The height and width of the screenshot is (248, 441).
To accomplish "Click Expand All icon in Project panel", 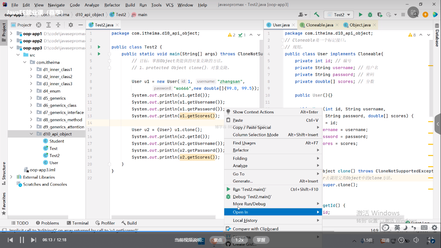I will [x=48, y=25].
